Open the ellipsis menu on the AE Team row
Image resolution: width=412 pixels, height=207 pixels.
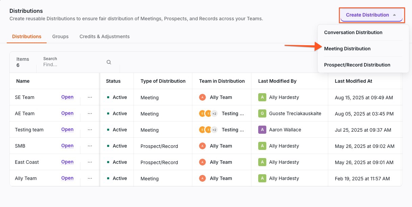(x=90, y=113)
